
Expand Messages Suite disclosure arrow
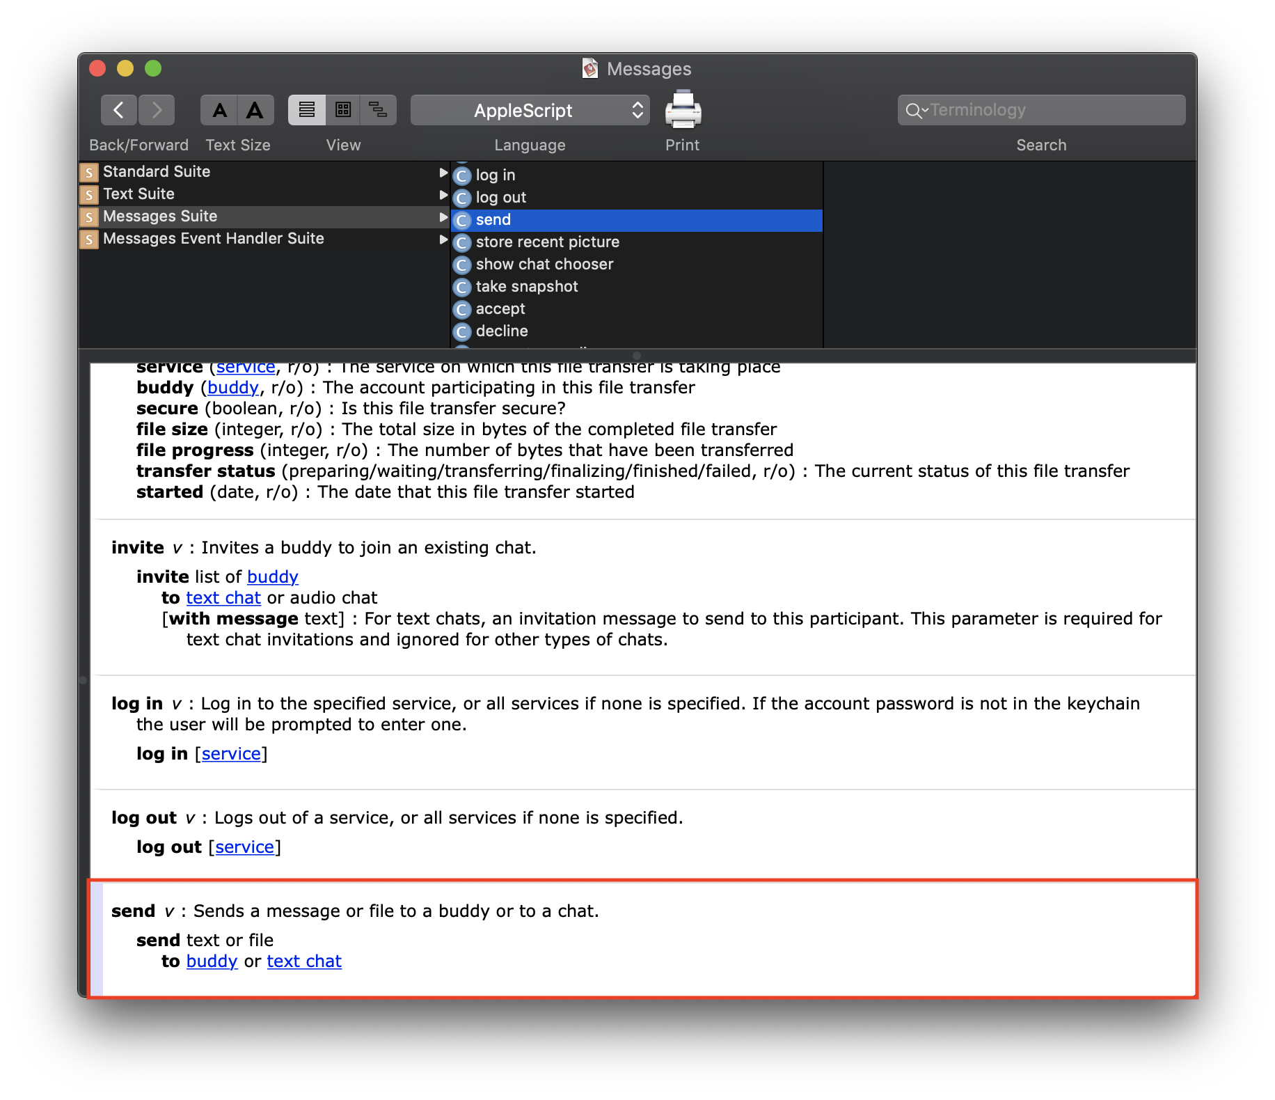coord(443,217)
